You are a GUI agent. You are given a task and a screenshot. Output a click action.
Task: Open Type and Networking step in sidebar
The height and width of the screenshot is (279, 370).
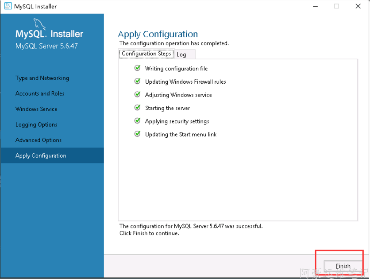click(x=42, y=78)
